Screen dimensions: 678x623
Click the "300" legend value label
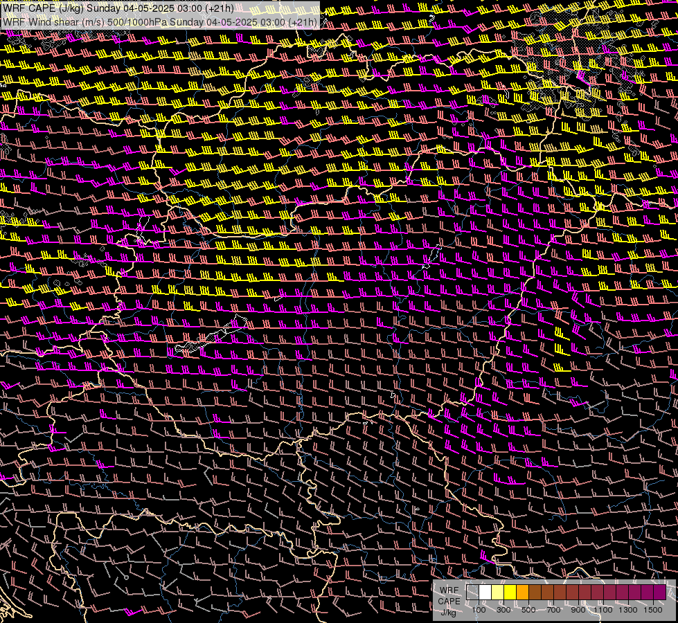(x=503, y=610)
